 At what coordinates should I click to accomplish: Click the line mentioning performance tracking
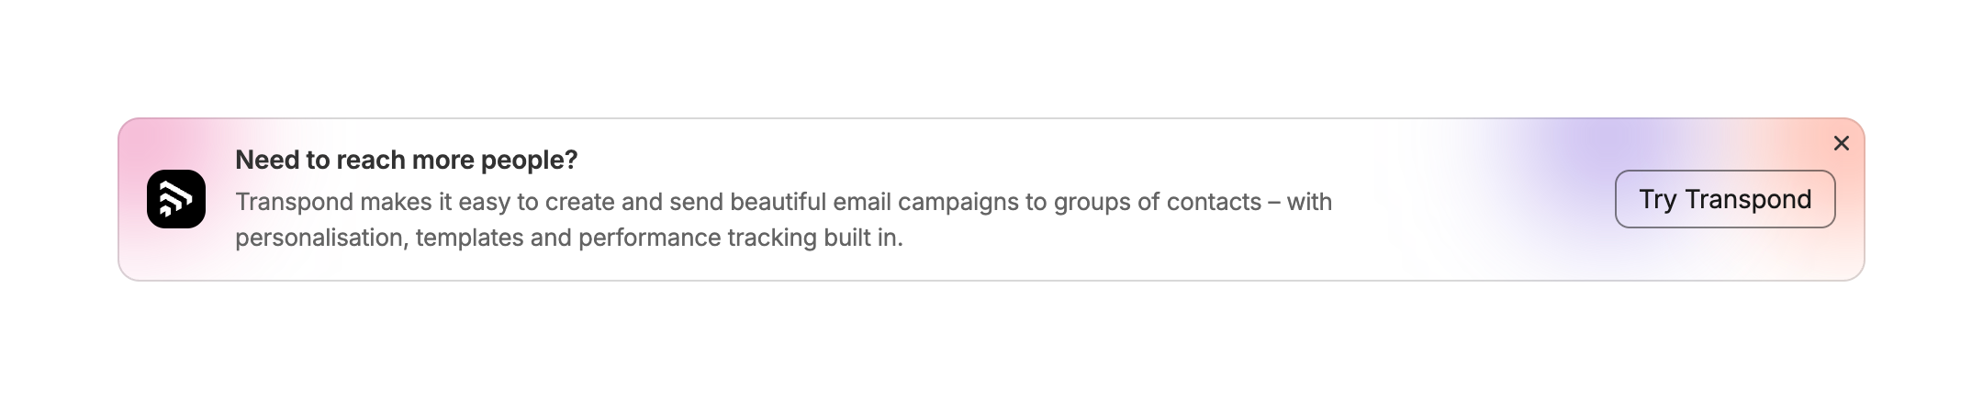tap(568, 238)
